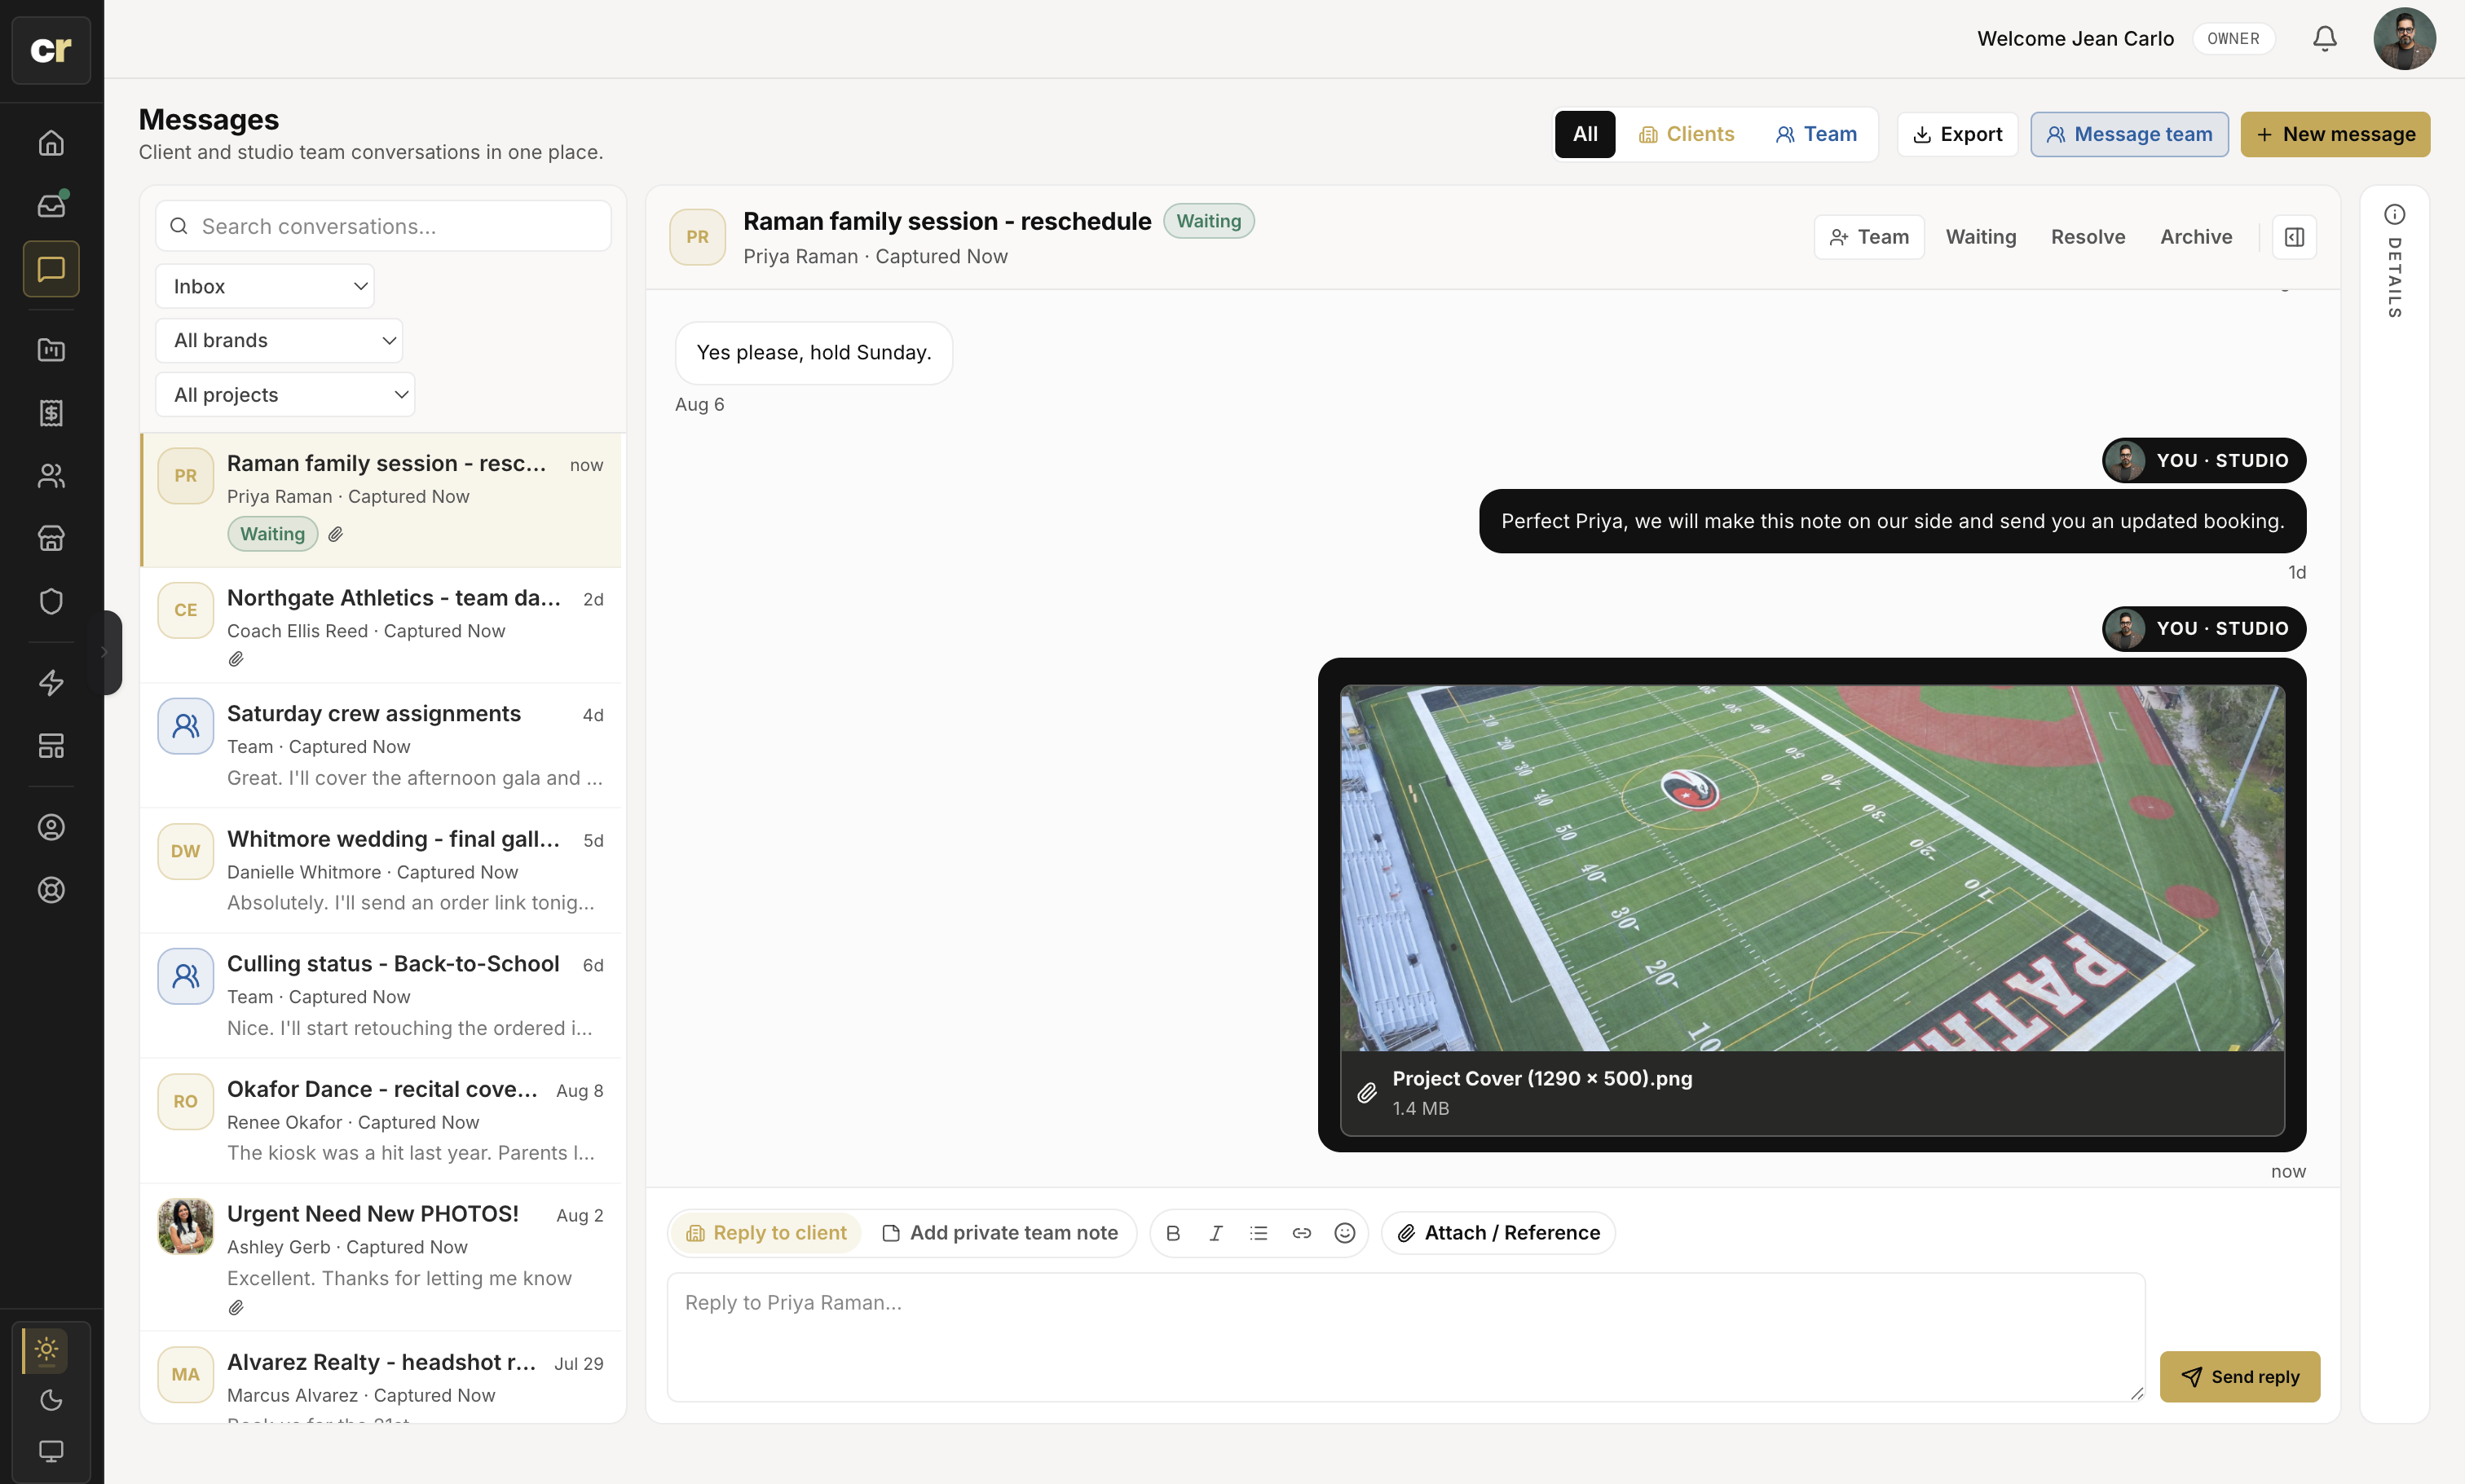Click the PR avatar in conversation header
Image resolution: width=2465 pixels, height=1484 pixels.
tap(698, 237)
